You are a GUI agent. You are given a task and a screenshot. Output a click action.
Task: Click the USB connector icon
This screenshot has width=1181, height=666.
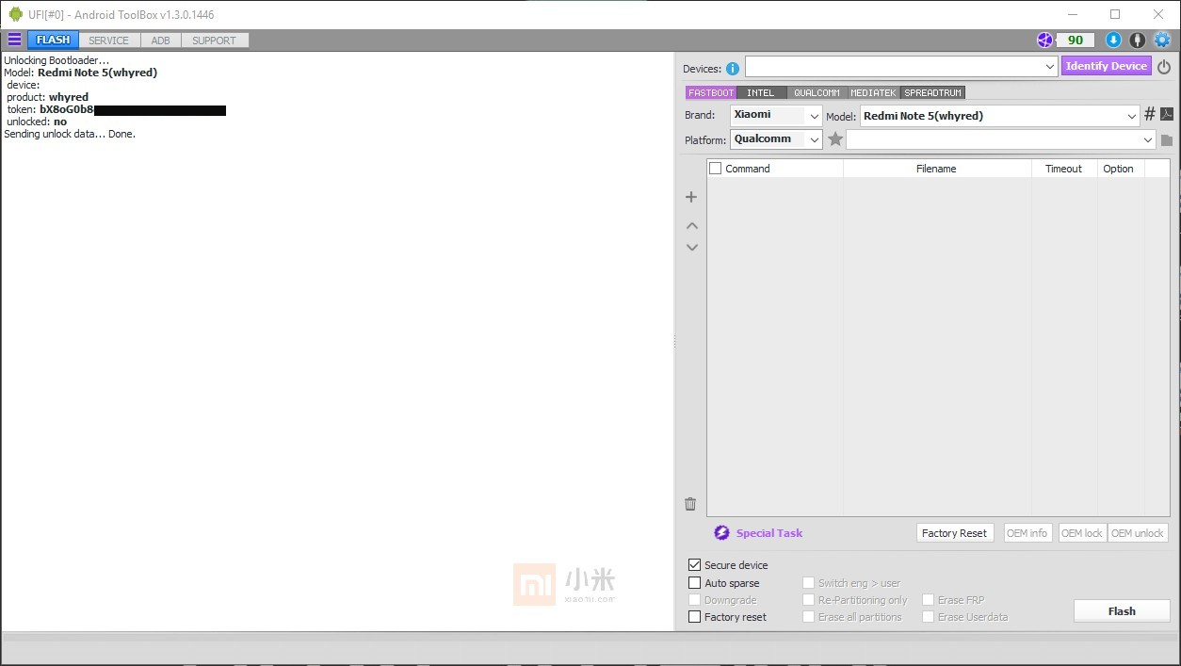click(1138, 40)
